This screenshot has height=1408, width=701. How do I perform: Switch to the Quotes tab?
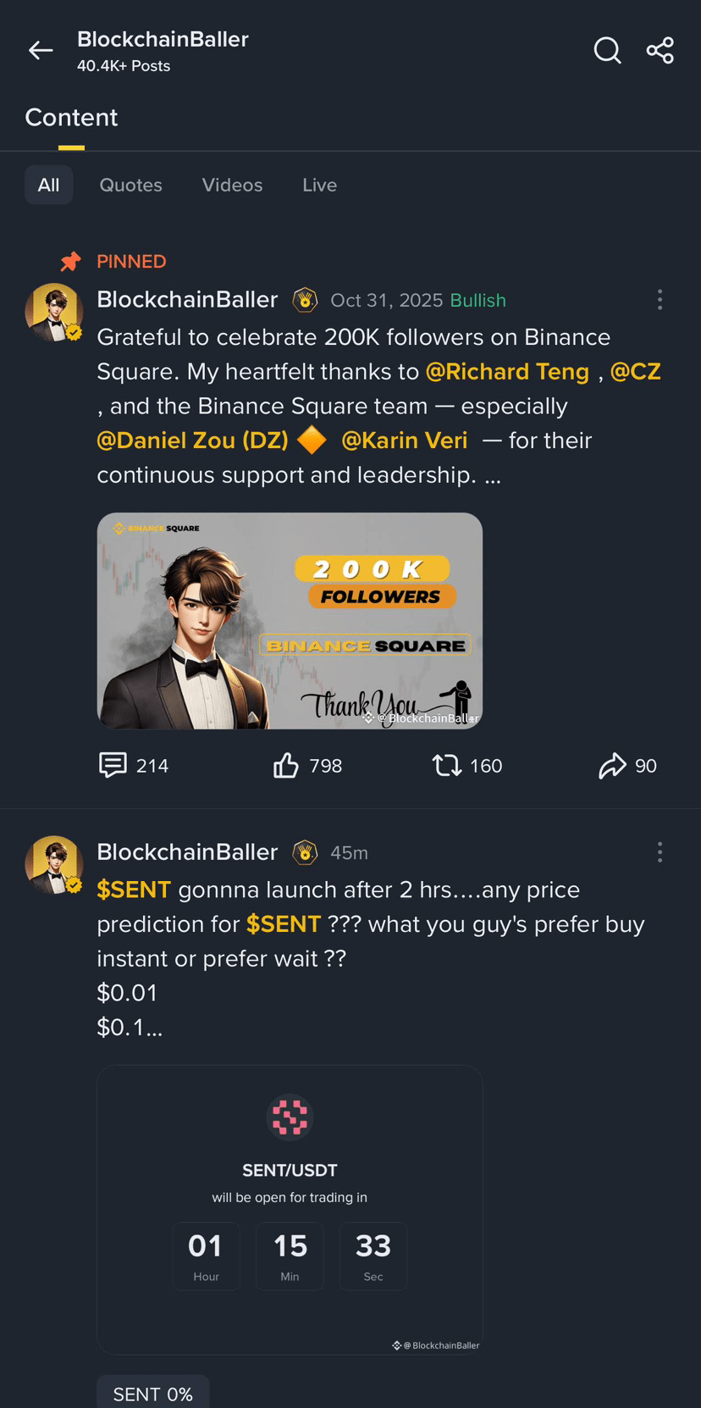pos(130,185)
